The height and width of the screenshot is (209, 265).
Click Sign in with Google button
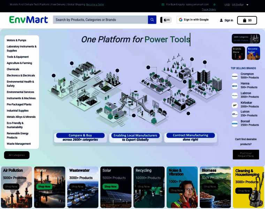click(193, 20)
